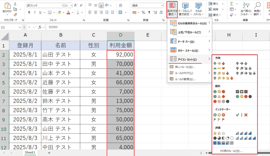Open データ バー menu item
The height and width of the screenshot is (156, 270).
point(189,41)
